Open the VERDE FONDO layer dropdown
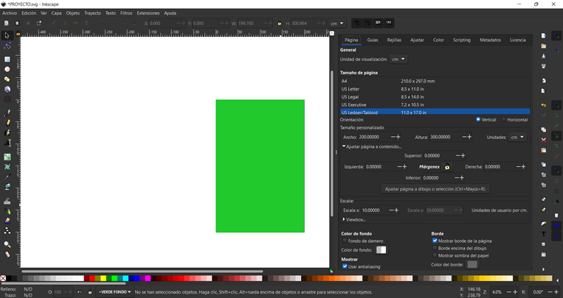This screenshot has height=298, width=563. tap(115, 292)
